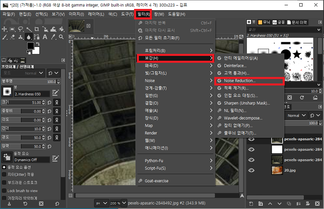Duplicate the selected layer
Image resolution: width=324 pixels, height=209 pixels.
pos(289,204)
